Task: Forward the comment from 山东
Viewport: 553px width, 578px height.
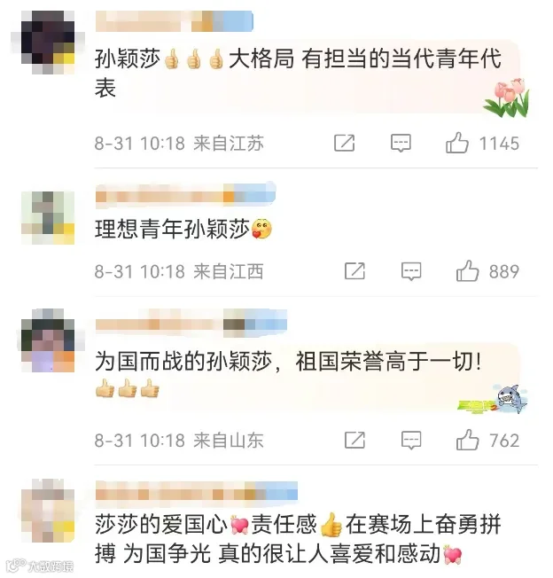Action: coord(354,441)
